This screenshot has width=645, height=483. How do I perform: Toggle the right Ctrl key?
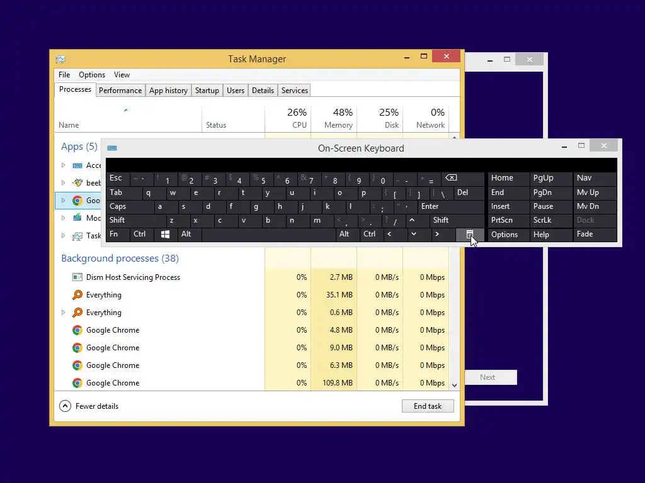(x=372, y=234)
